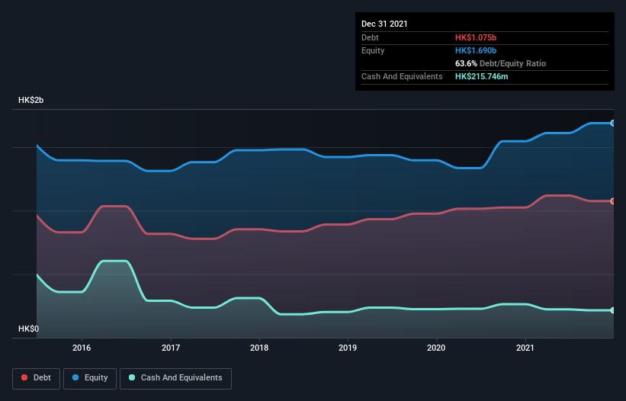Toggle the Debt series legend button
Viewport: 626px width, 401px height.
(x=36, y=378)
